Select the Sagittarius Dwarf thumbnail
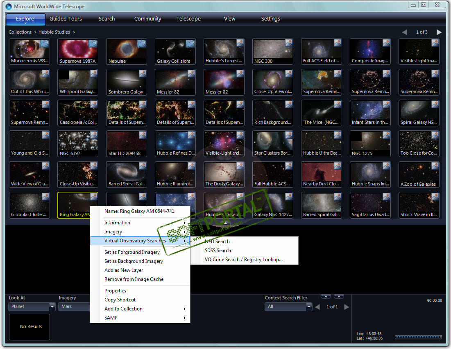 (370, 205)
